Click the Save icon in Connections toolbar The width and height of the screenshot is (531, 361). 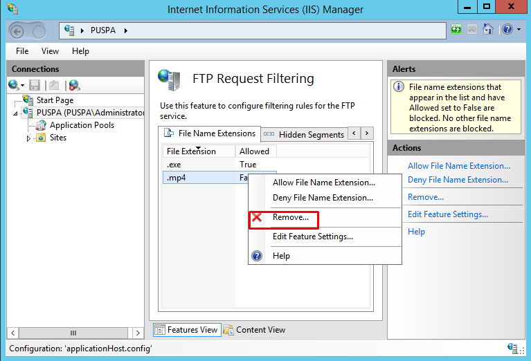[35, 85]
